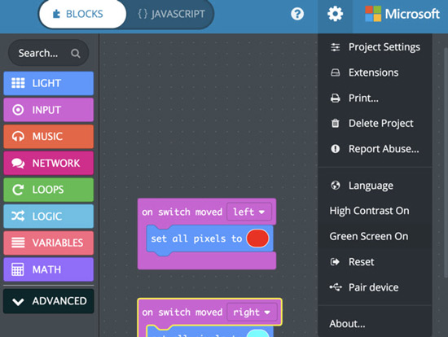Click the Microsoft logo
Image resolution: width=448 pixels, height=337 pixels.
coord(402,14)
